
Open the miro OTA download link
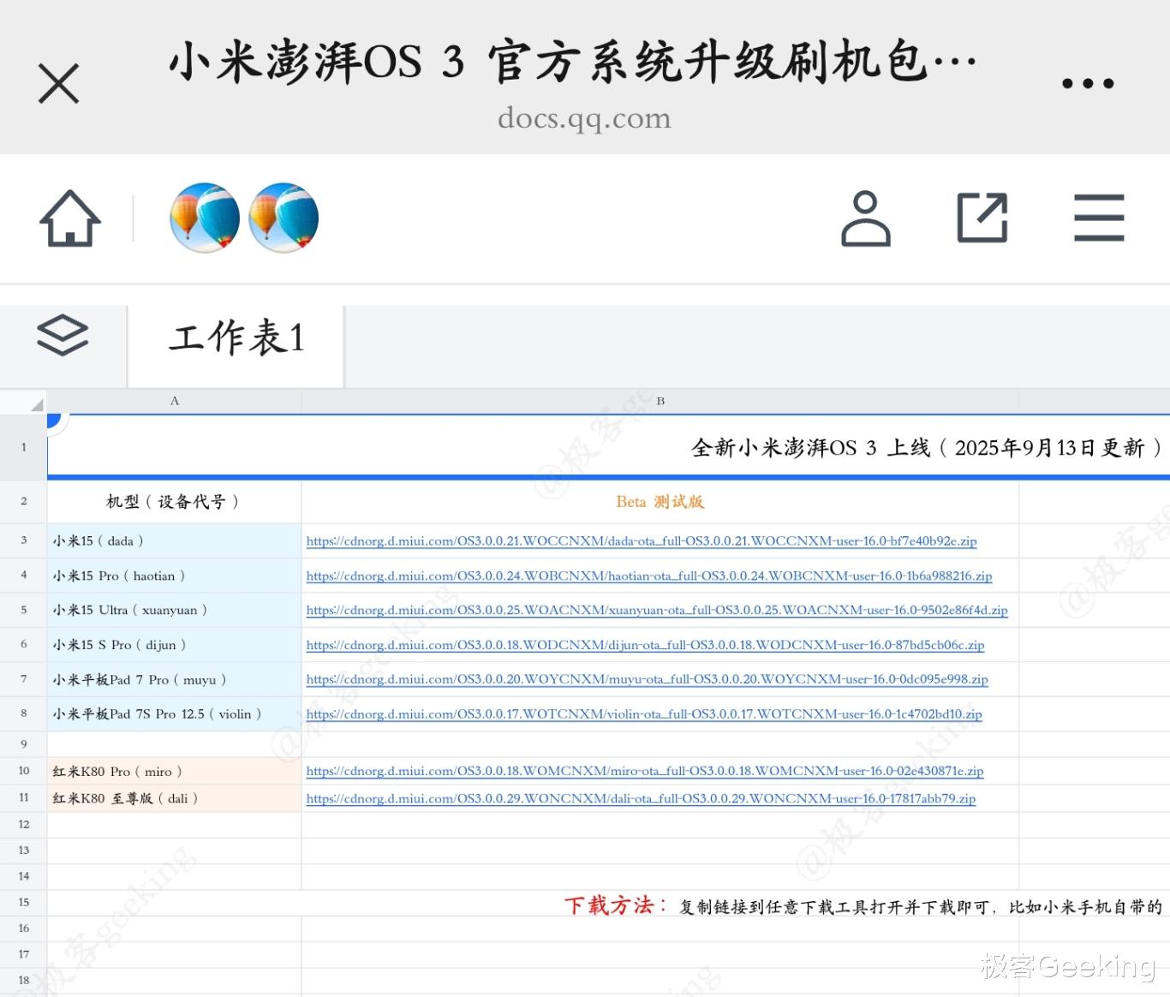(x=645, y=771)
